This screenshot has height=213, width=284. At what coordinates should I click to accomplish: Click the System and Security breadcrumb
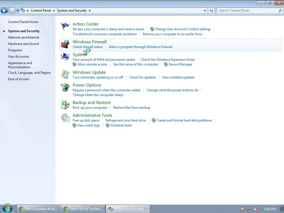[72, 11]
